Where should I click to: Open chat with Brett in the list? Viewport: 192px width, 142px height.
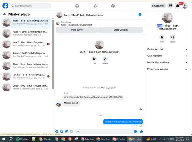(26, 23)
